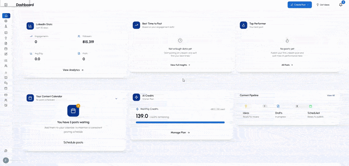The image size is (349, 166).
Task: Open the bar chart analytics icon in the sidebar
Action: pyautogui.click(x=6, y=72)
